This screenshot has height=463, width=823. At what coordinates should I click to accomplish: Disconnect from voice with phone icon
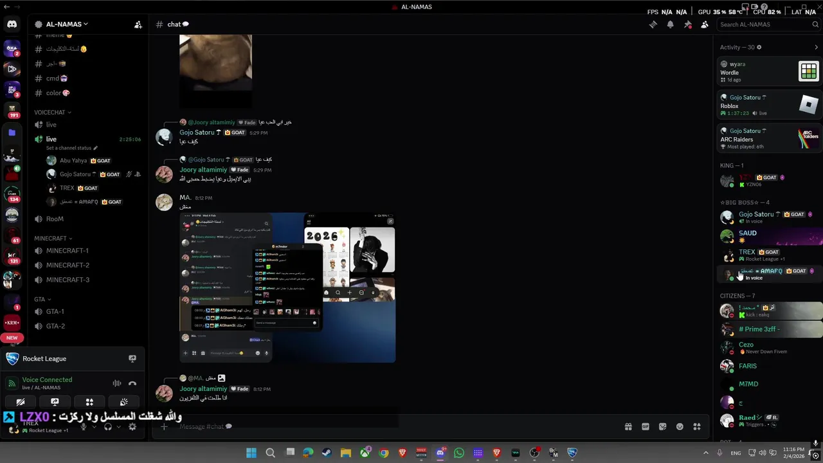coord(132,383)
